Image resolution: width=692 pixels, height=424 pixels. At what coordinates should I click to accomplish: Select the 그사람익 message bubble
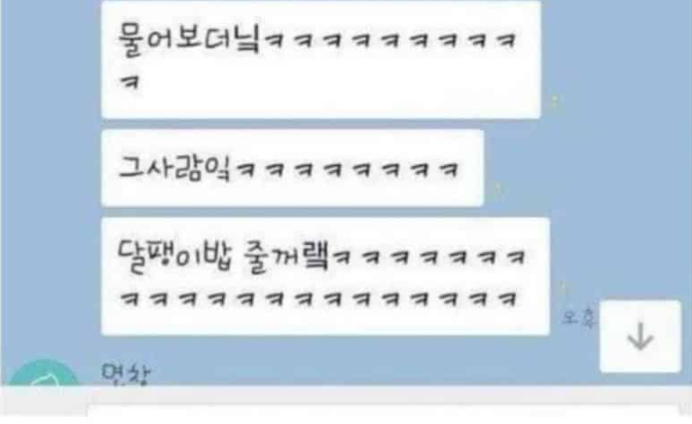(293, 168)
